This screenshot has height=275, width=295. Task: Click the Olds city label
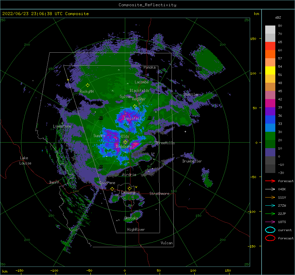point(125,136)
